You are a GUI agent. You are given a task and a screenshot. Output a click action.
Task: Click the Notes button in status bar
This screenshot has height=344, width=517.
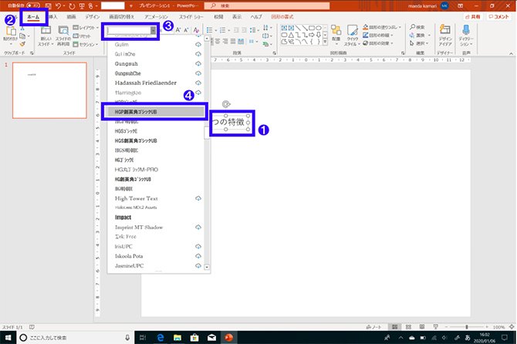[x=374, y=327]
